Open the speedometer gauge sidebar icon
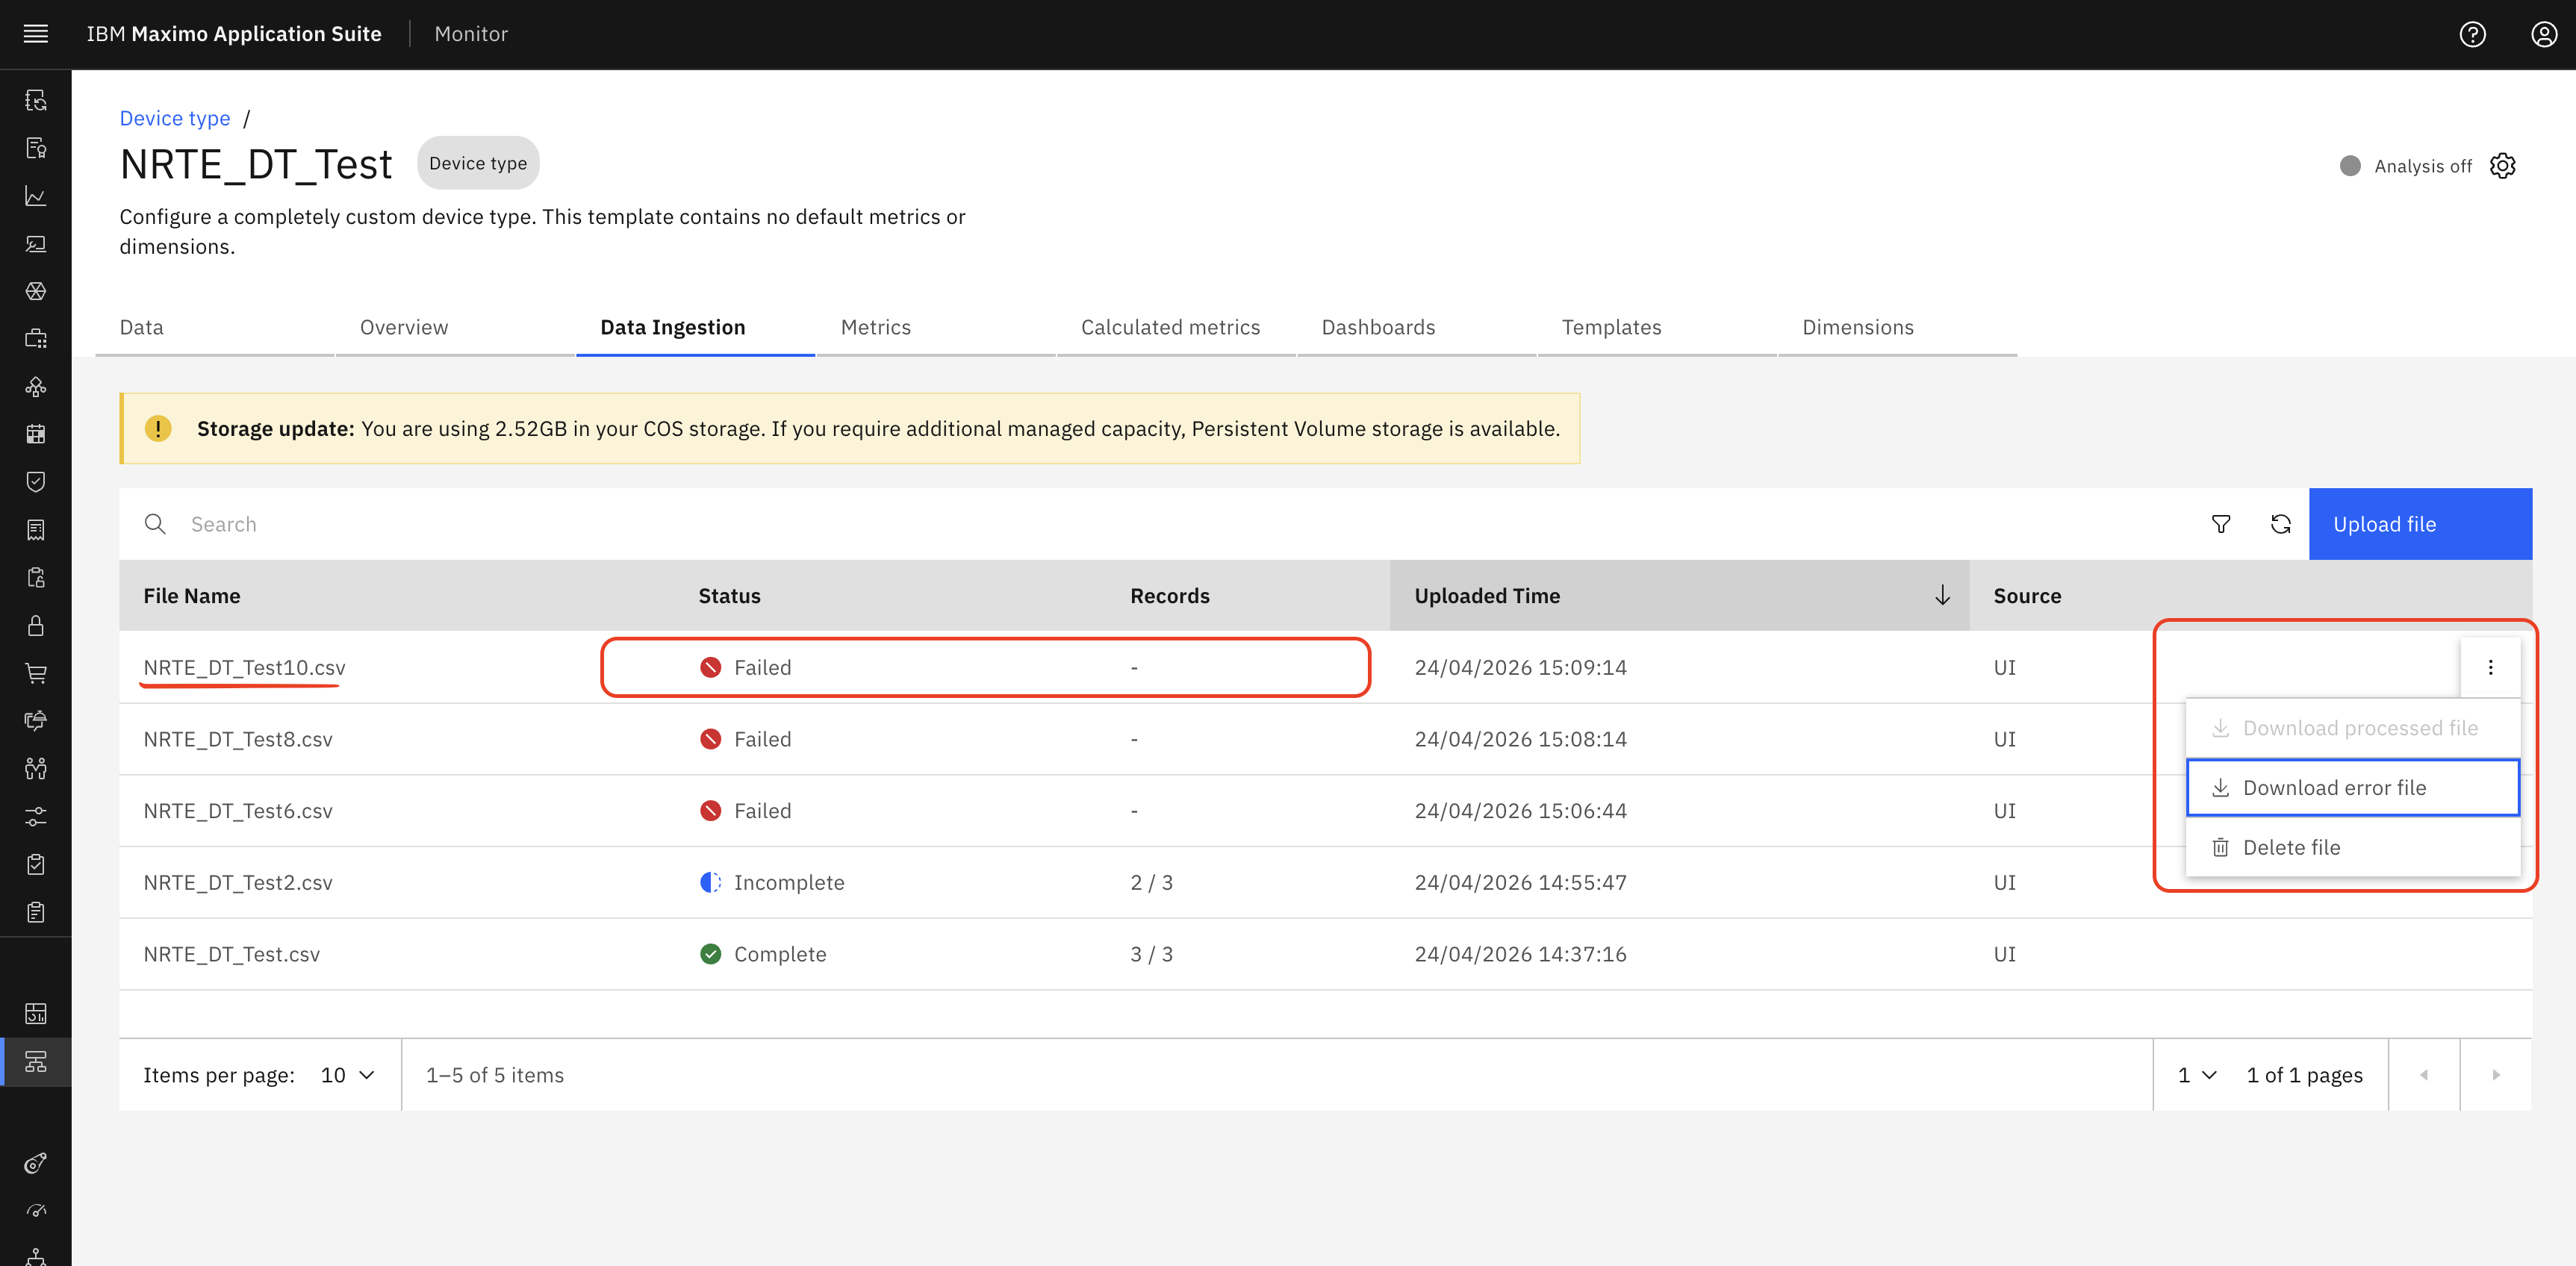2576x1266 pixels. pyautogui.click(x=36, y=1211)
